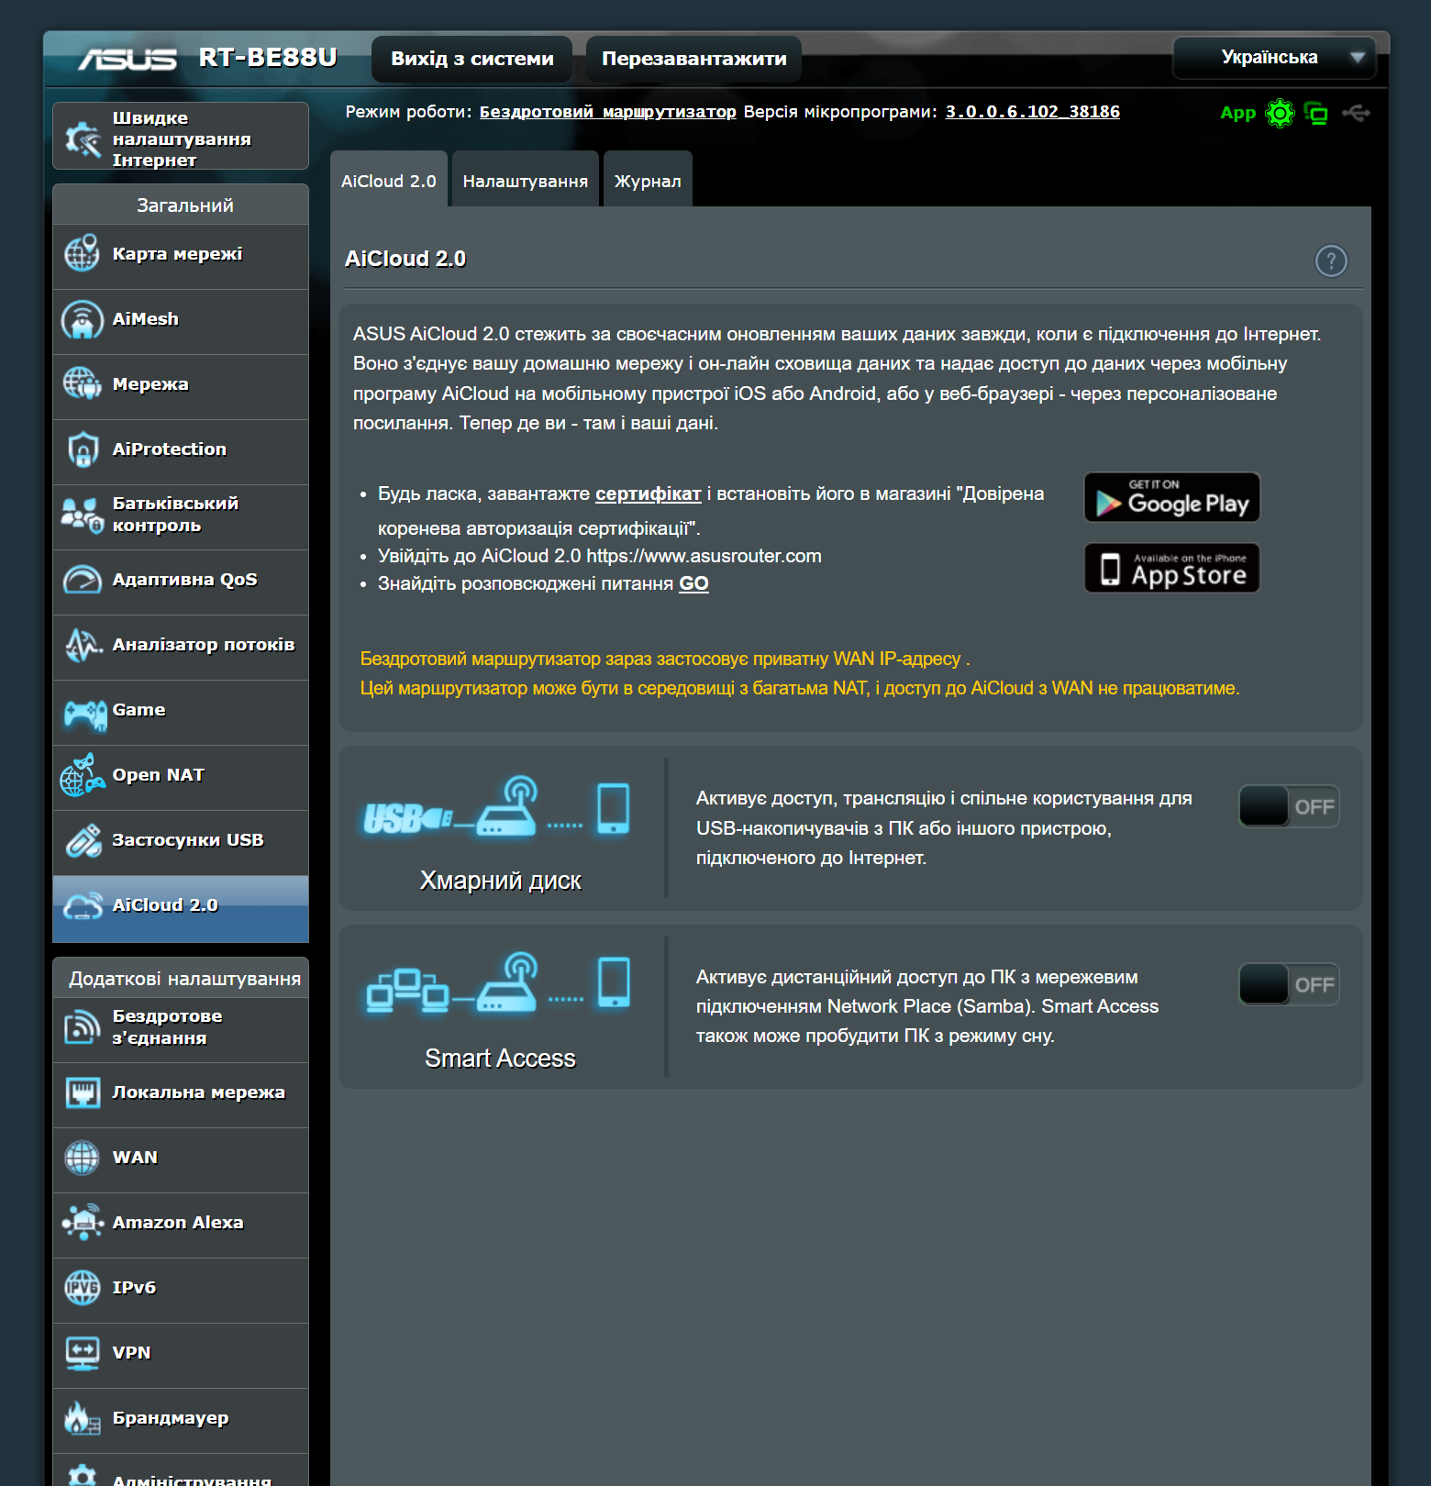Click the Хмарний диск USB illustration
This screenshot has width=1431, height=1486.
point(497,808)
